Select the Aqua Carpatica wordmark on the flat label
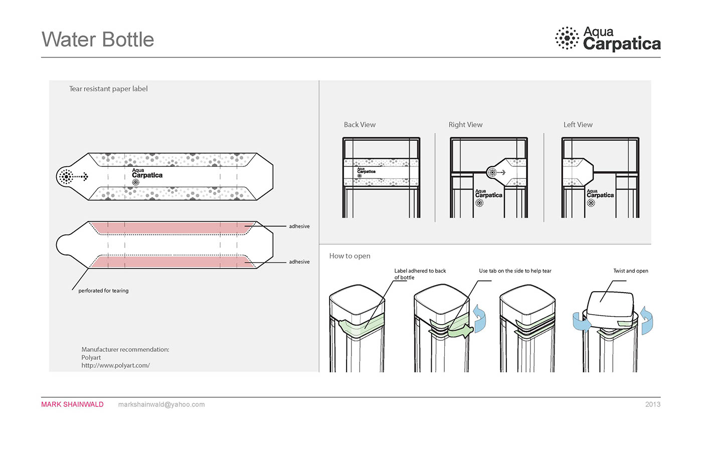 147,173
